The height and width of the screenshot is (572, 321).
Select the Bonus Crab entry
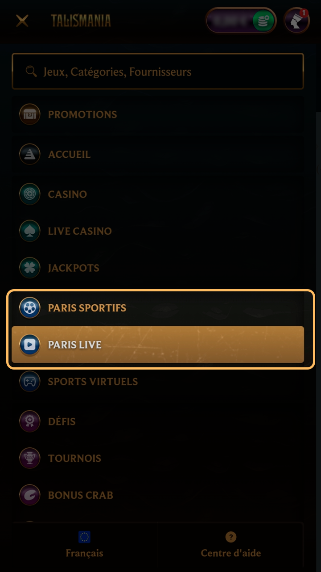click(x=80, y=495)
